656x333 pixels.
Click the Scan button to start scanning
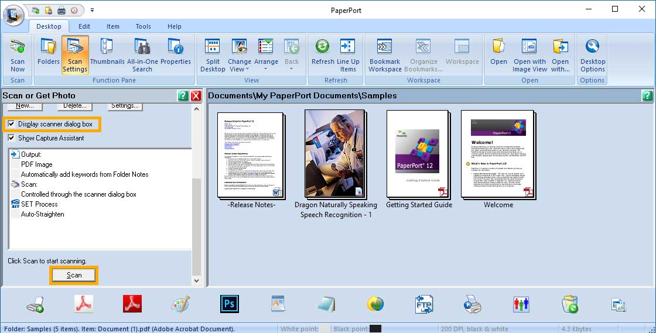click(x=74, y=275)
